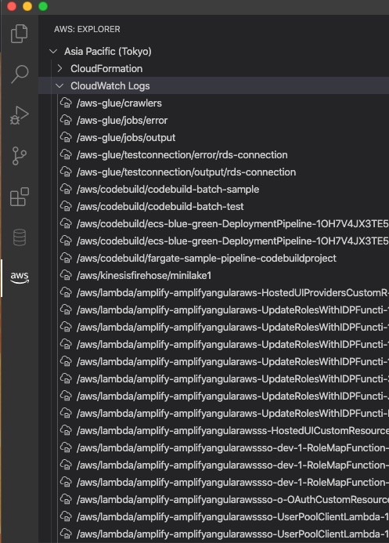Select /aws-glue/testconnection/output/rds-connection log group
Screen dimensions: 389x543
pos(186,172)
